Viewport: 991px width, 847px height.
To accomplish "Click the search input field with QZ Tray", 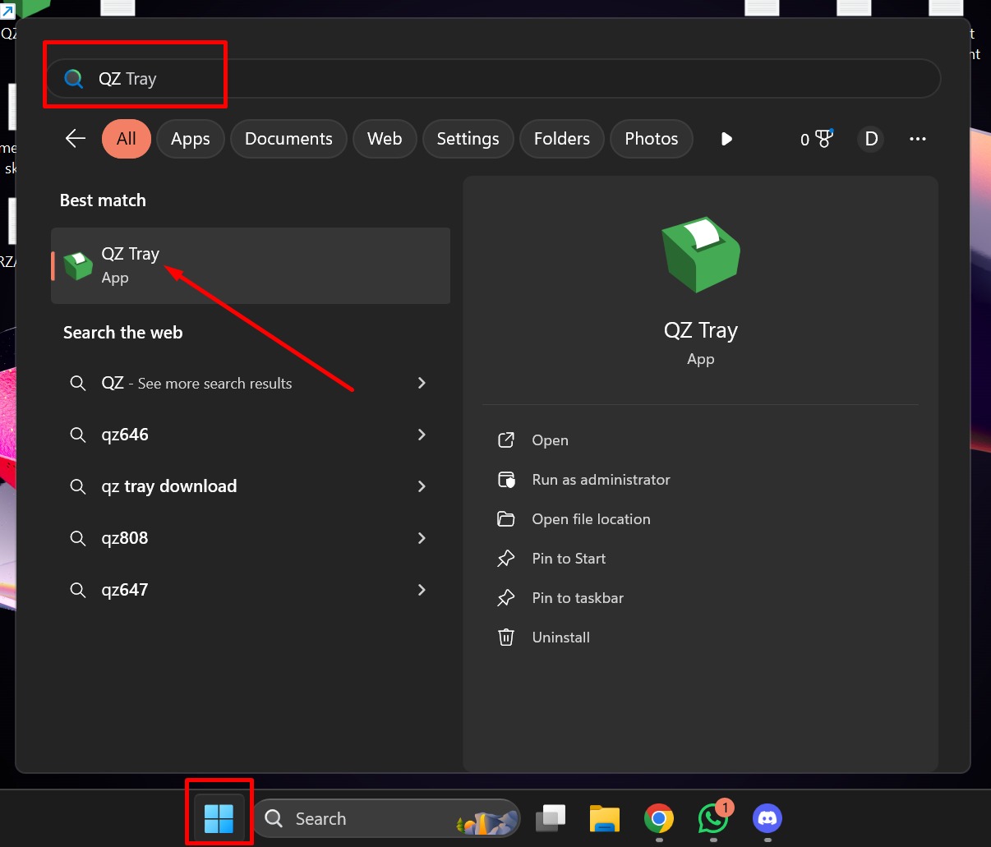I will pyautogui.click(x=493, y=79).
